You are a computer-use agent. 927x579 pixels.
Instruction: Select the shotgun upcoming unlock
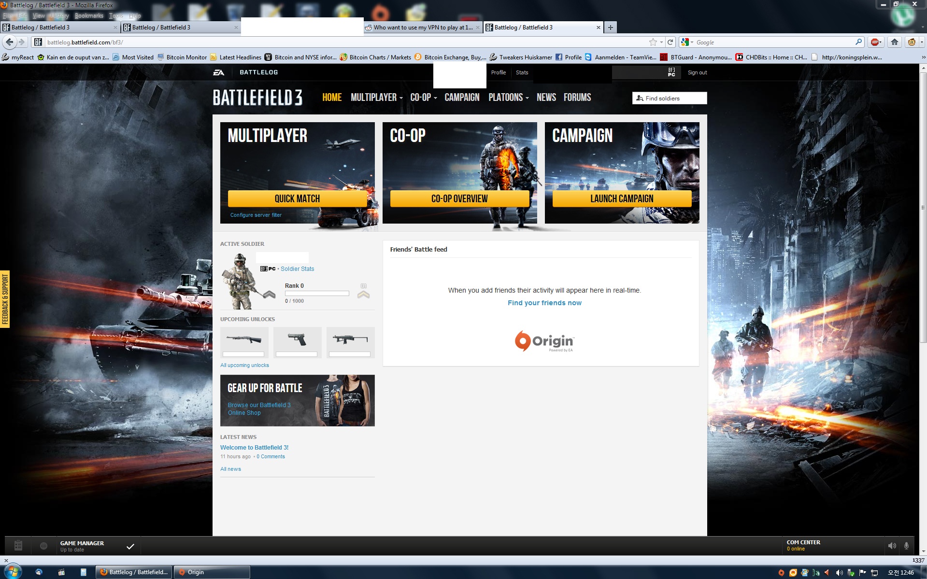coord(244,342)
